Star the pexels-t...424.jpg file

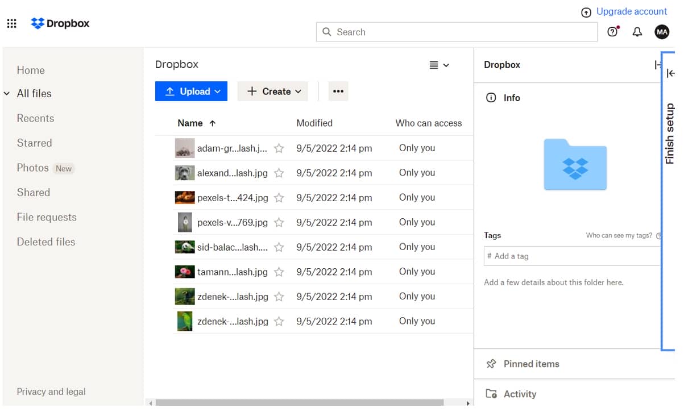[279, 198]
